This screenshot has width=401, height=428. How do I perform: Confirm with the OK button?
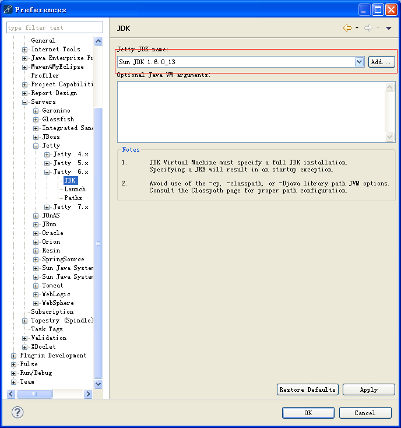click(308, 413)
